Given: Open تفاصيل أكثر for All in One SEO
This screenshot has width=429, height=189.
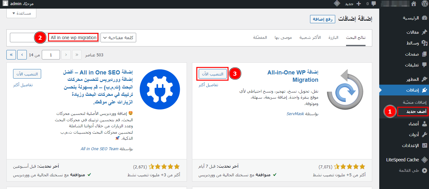Looking at the screenshot, I should coord(23,85).
